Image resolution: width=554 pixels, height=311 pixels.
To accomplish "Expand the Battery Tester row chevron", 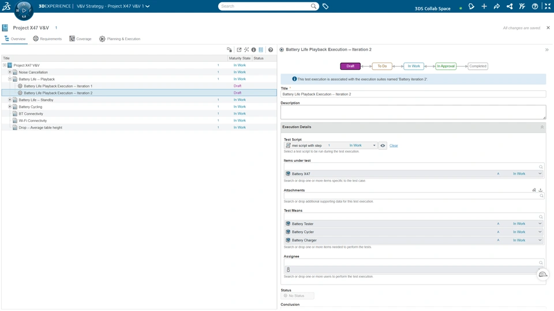I will pos(540,223).
